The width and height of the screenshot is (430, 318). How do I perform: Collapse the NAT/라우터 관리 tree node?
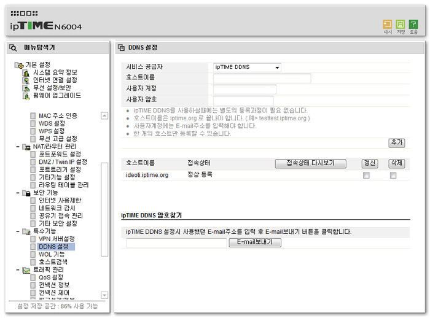pos(18,147)
